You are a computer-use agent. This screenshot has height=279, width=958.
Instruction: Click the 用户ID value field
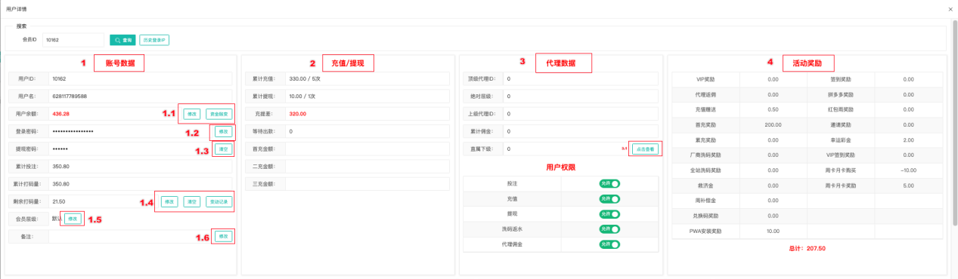coord(141,78)
